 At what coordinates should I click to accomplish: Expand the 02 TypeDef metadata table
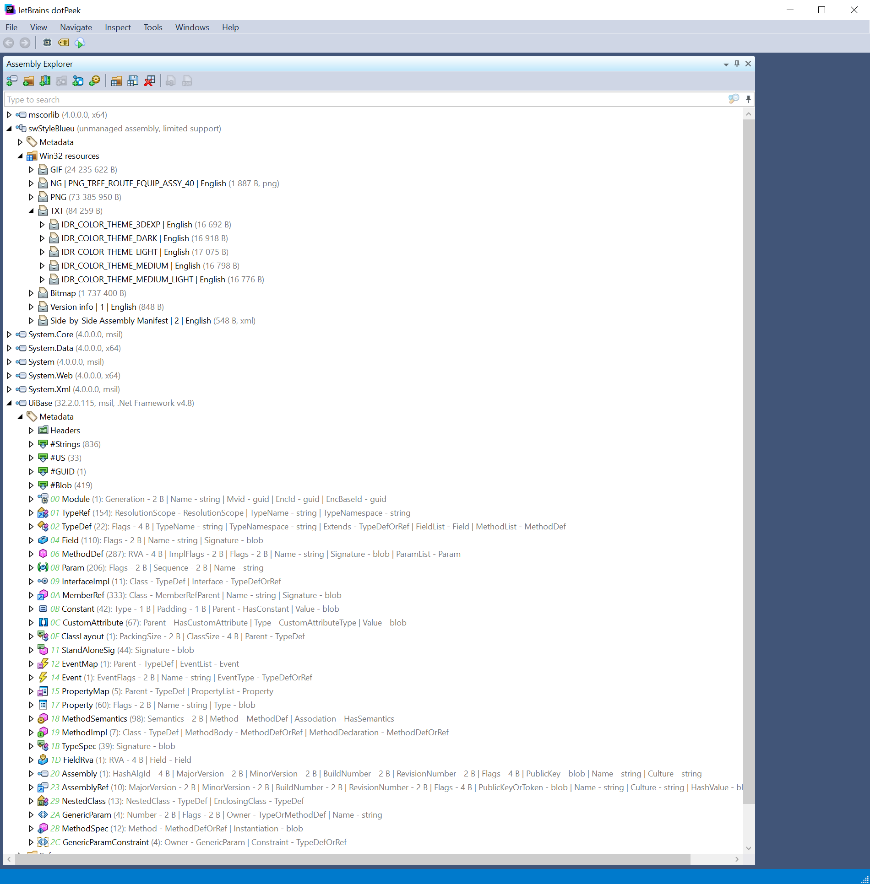tap(31, 527)
